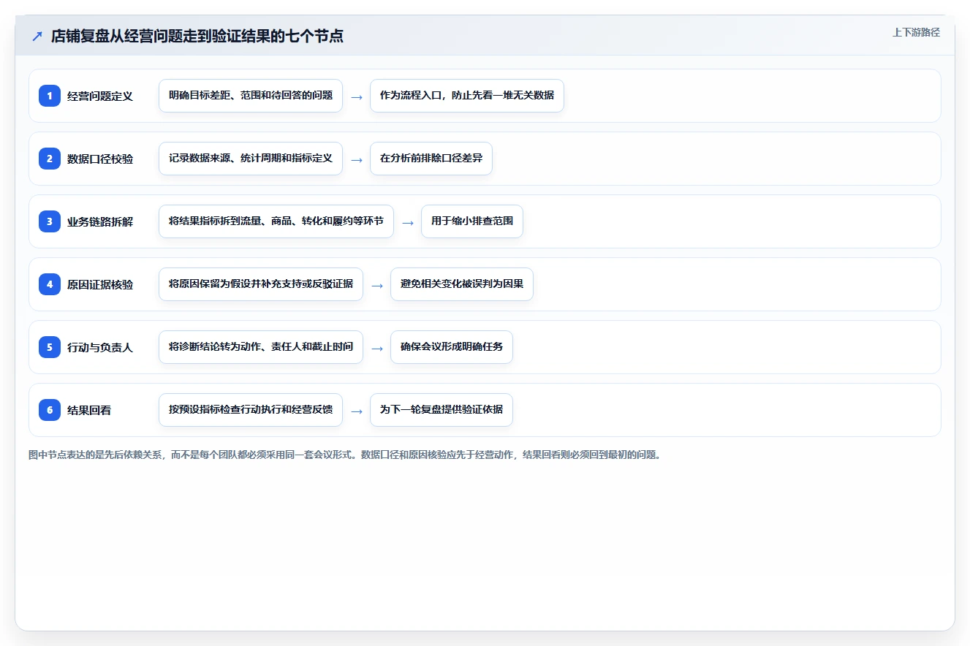Select the number 1 step badge
The image size is (970, 646).
(x=50, y=96)
